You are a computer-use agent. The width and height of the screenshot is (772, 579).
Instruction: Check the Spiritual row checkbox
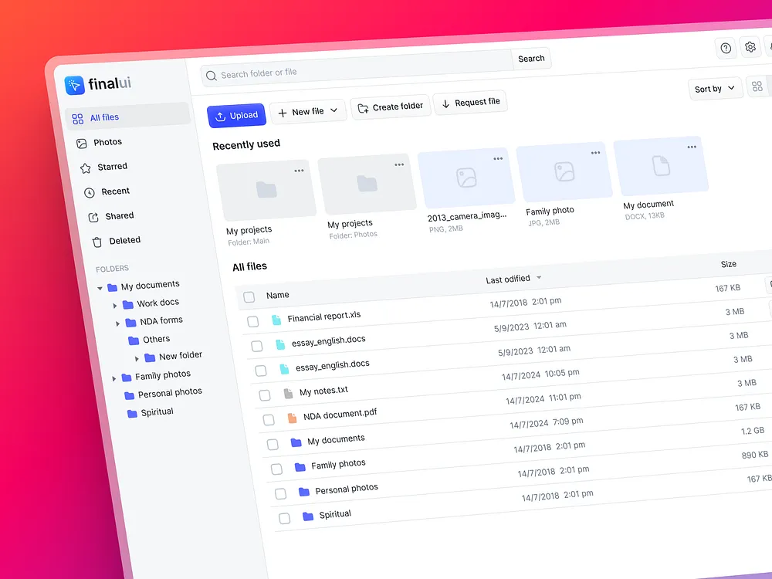[x=285, y=518]
